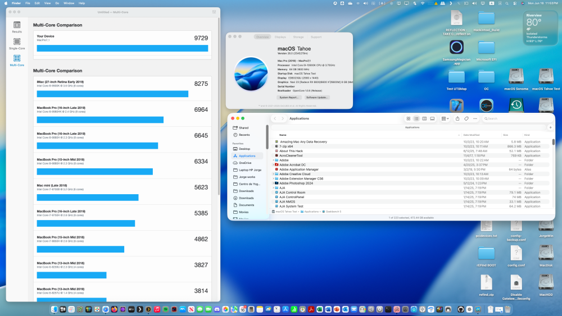The height and width of the screenshot is (316, 562).
Task: Switch to Displays tab in About window
Action: 280,37
